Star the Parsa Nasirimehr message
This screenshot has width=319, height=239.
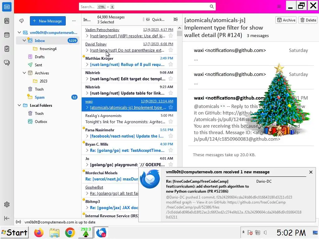171,136
